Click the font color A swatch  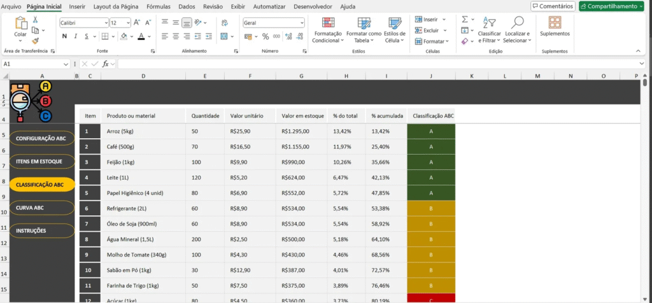click(x=141, y=36)
